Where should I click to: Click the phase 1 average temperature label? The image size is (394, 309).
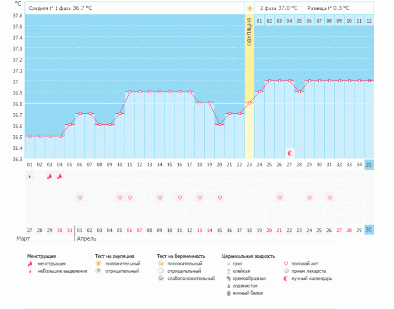click(61, 9)
